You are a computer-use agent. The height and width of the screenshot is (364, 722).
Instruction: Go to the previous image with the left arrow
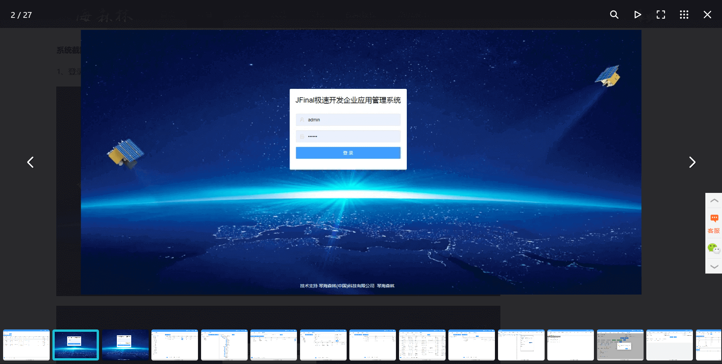(30, 162)
